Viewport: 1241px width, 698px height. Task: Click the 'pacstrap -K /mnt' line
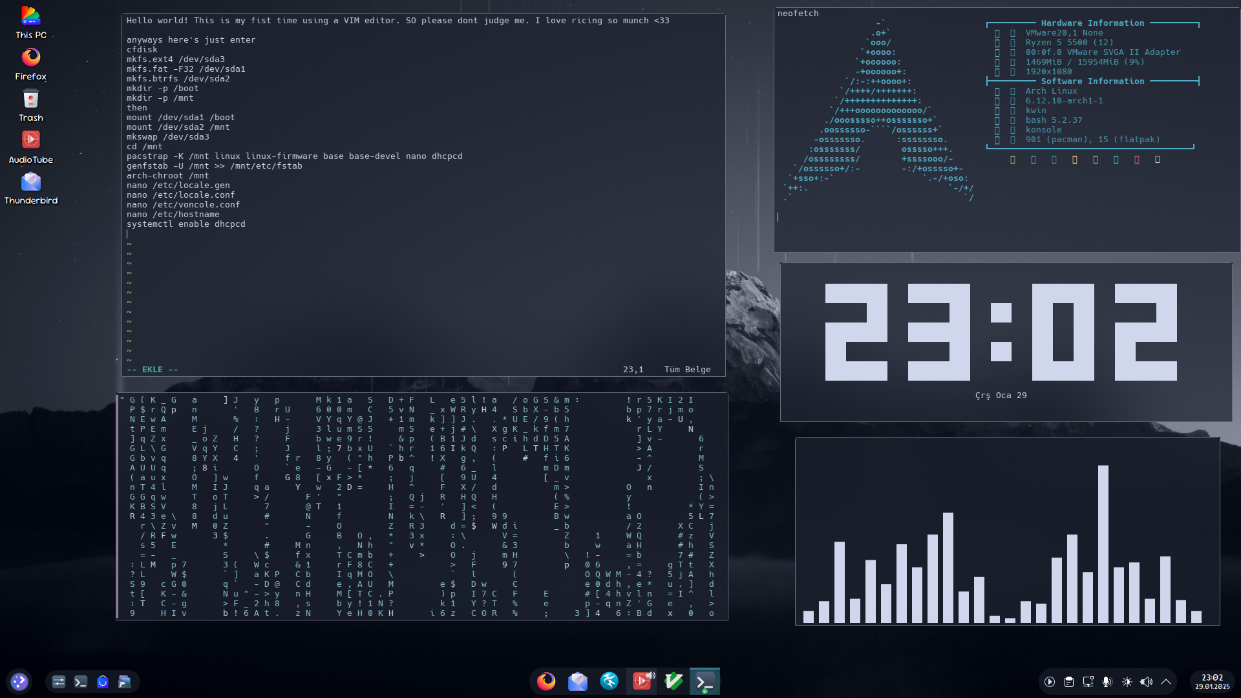[x=295, y=156]
